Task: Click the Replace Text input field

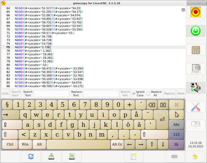Action: pos(101,93)
